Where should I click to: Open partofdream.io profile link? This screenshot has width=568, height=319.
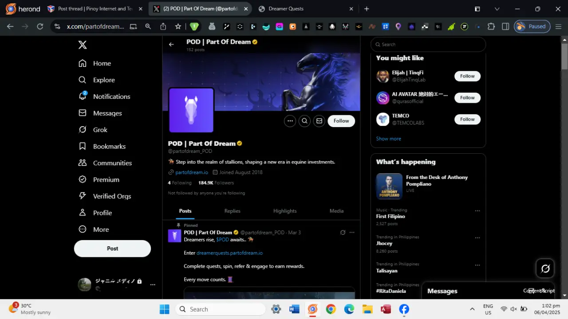point(192,172)
